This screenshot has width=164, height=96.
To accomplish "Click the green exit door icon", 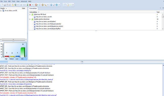I will pos(15,5).
